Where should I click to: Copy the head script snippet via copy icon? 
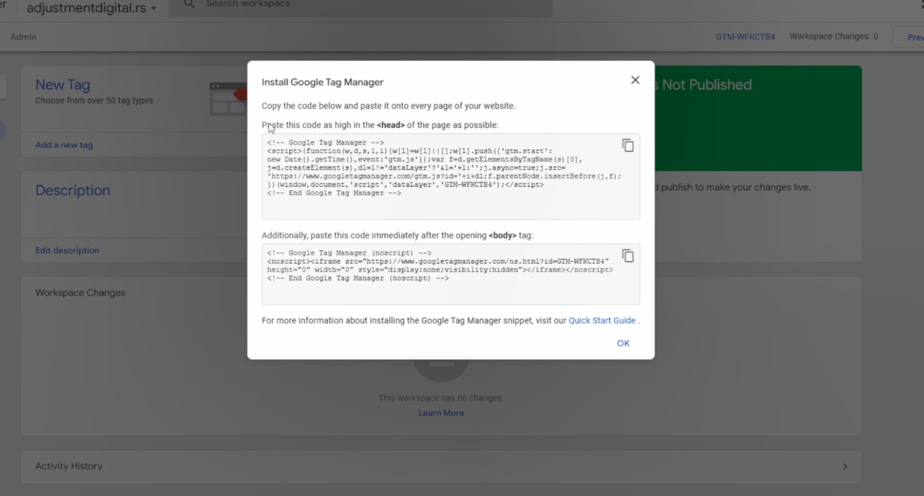pos(628,145)
